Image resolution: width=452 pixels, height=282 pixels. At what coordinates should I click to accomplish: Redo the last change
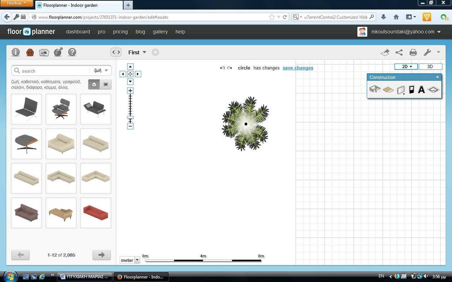click(x=230, y=68)
